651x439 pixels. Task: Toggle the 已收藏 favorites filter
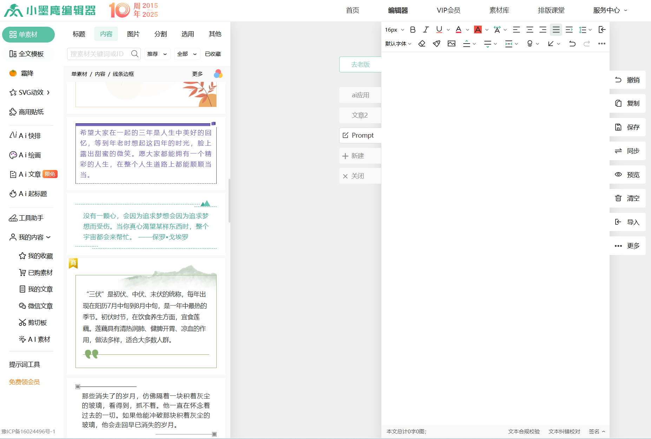coord(213,54)
